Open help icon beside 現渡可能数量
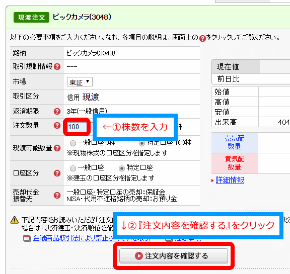The width and height of the screenshot is (290, 274). [x=57, y=148]
